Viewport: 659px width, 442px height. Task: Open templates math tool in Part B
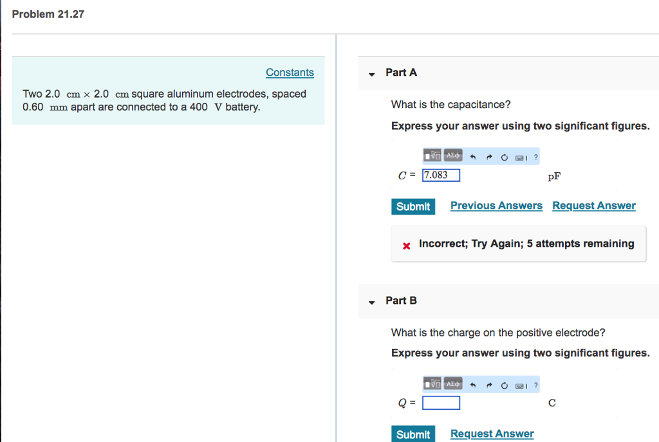pyautogui.click(x=432, y=384)
